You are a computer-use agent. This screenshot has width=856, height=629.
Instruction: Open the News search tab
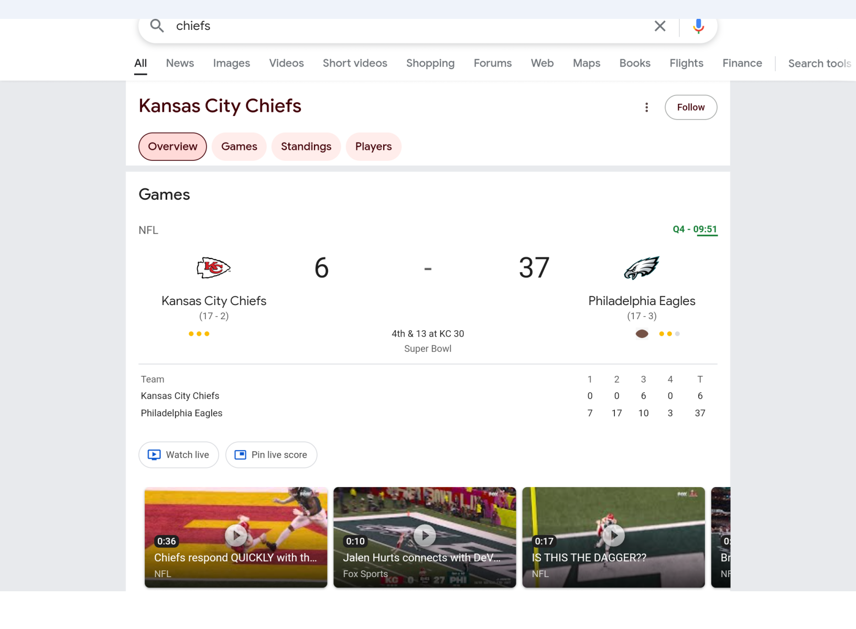coord(180,63)
